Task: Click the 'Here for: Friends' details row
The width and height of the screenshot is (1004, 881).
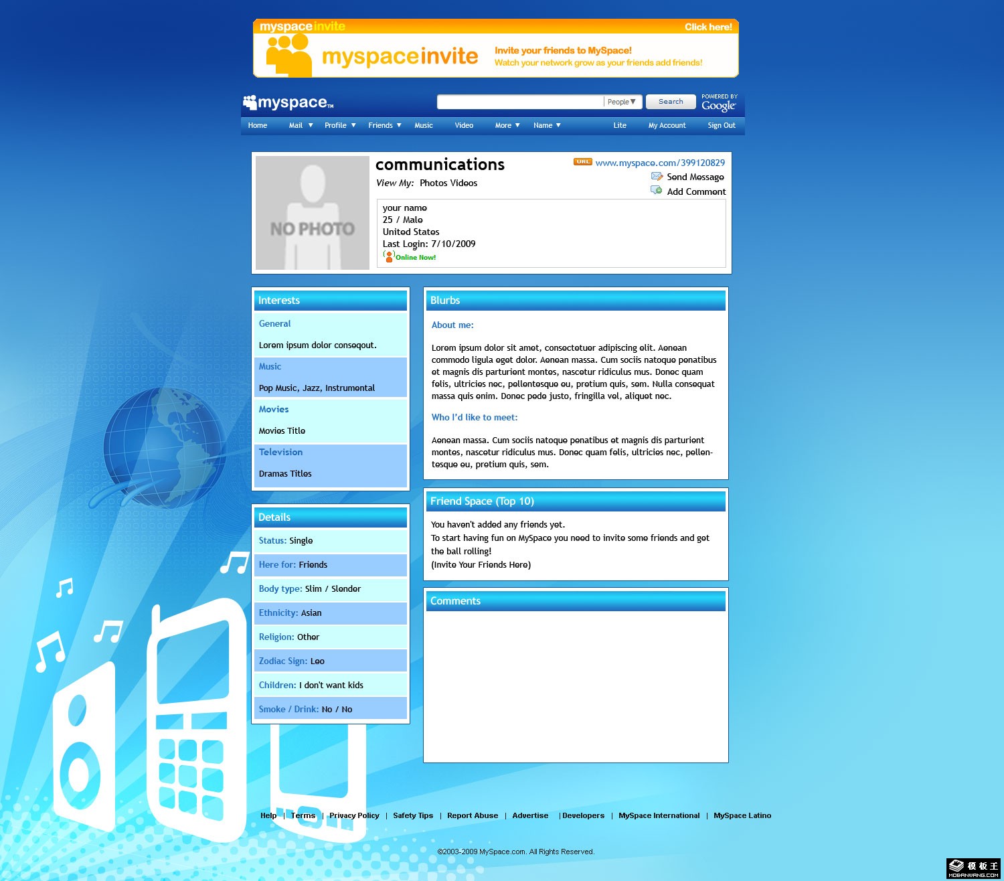Action: coord(331,565)
